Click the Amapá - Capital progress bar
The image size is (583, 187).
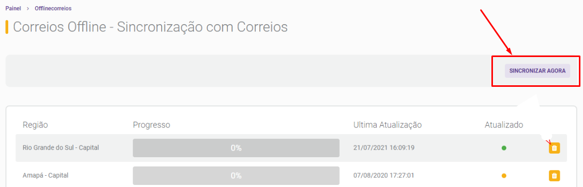tap(236, 175)
